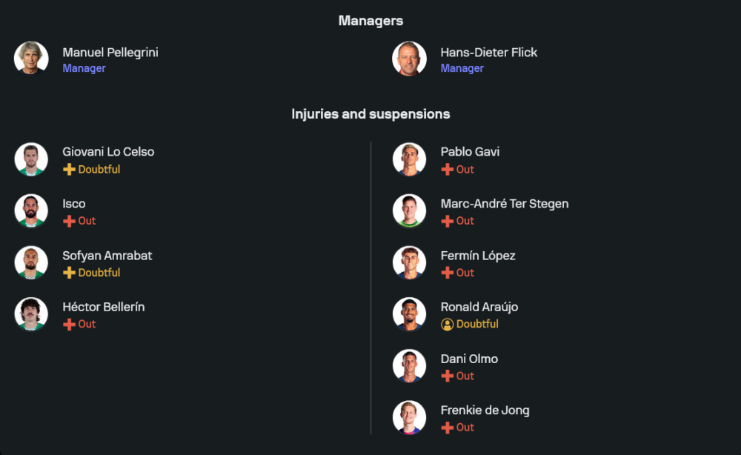Select Ronald Araújo's player name

pos(479,307)
